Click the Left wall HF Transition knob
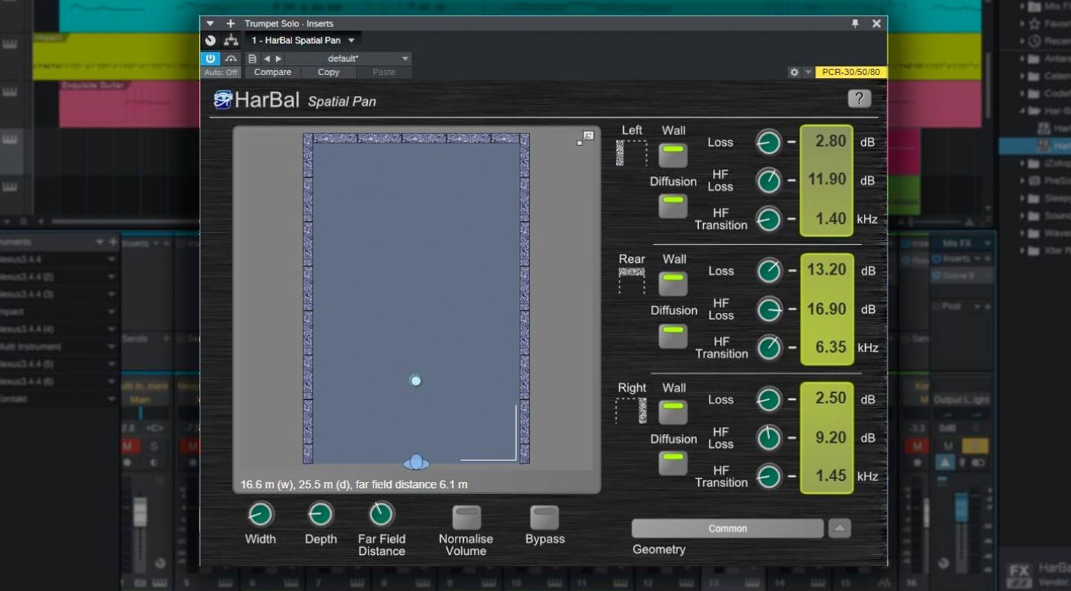The width and height of the screenshot is (1071, 591). pyautogui.click(x=768, y=220)
